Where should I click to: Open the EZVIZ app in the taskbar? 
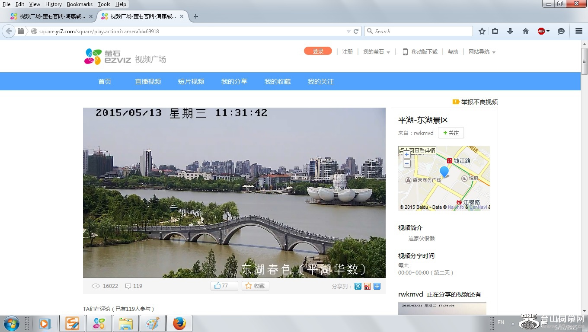(99, 323)
